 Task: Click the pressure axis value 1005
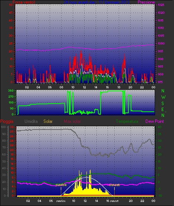[x=161, y=36]
